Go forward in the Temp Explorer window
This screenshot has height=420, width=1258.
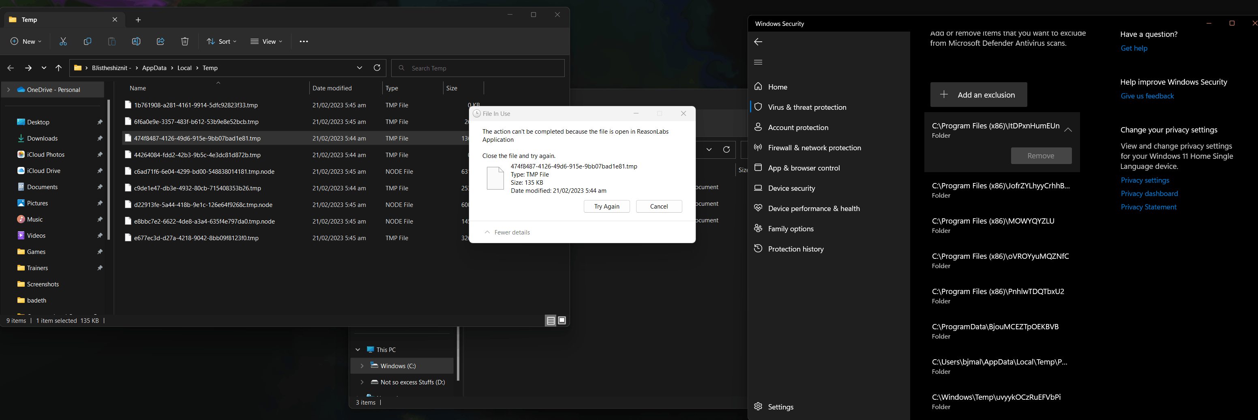point(28,68)
